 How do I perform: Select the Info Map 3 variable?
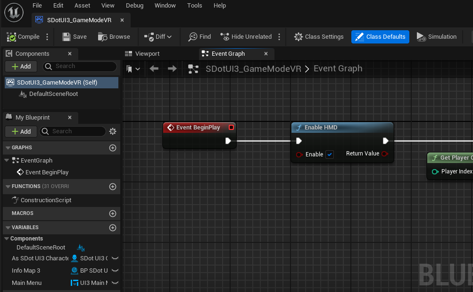coord(26,271)
